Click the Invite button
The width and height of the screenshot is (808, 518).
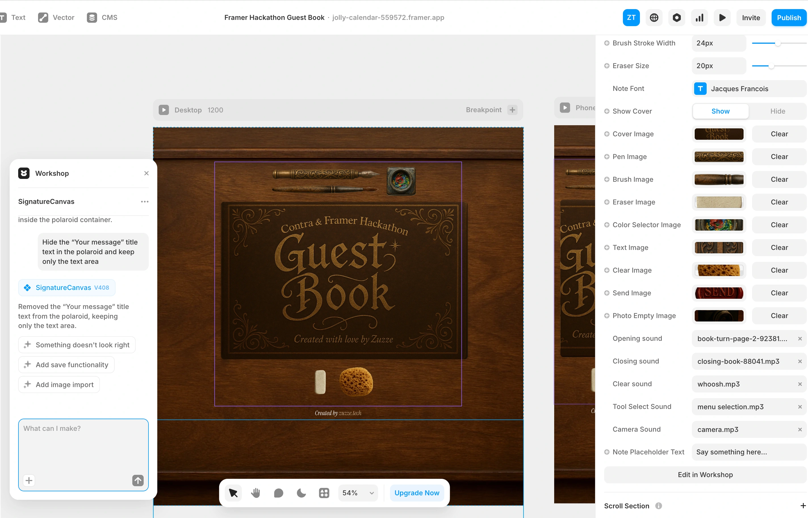coord(751,18)
